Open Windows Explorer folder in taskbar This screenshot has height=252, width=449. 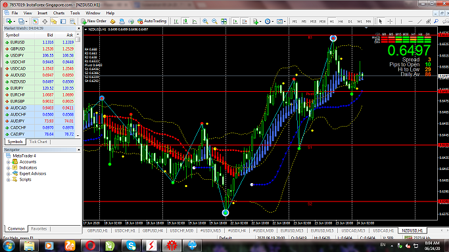pos(29,245)
